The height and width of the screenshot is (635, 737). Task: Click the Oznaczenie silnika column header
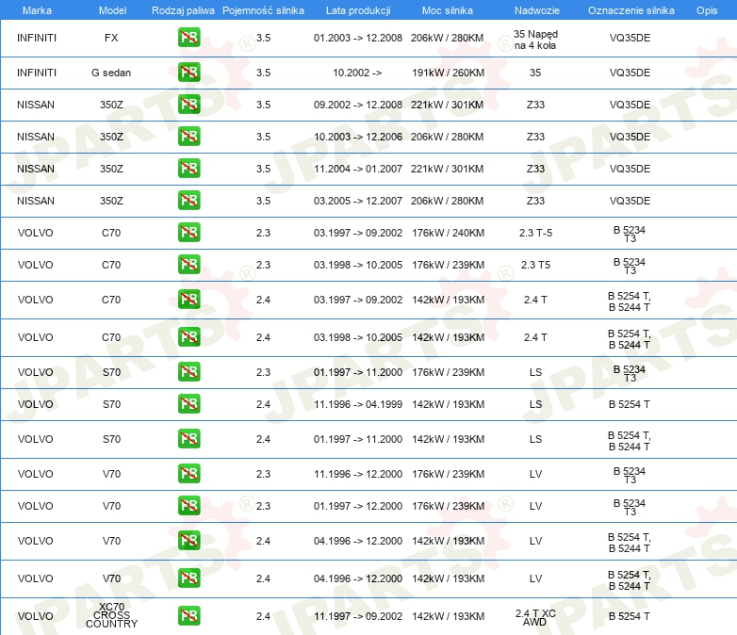coord(630,10)
